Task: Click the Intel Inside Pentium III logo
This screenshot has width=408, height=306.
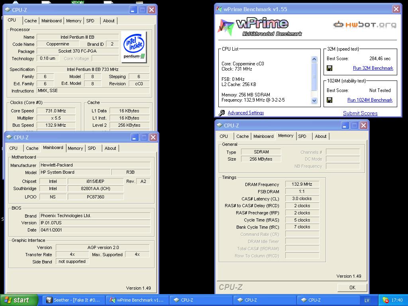Action: coord(134,47)
